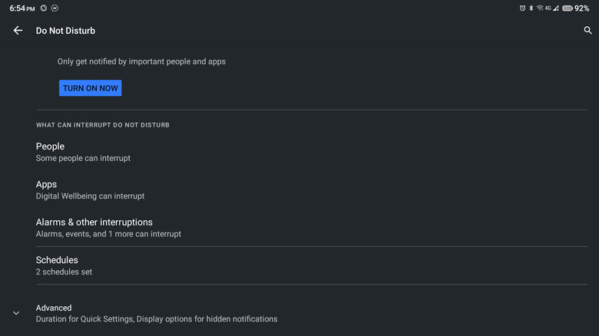This screenshot has width=599, height=336.
Task: Tap the sync status bar icon
Action: point(44,8)
